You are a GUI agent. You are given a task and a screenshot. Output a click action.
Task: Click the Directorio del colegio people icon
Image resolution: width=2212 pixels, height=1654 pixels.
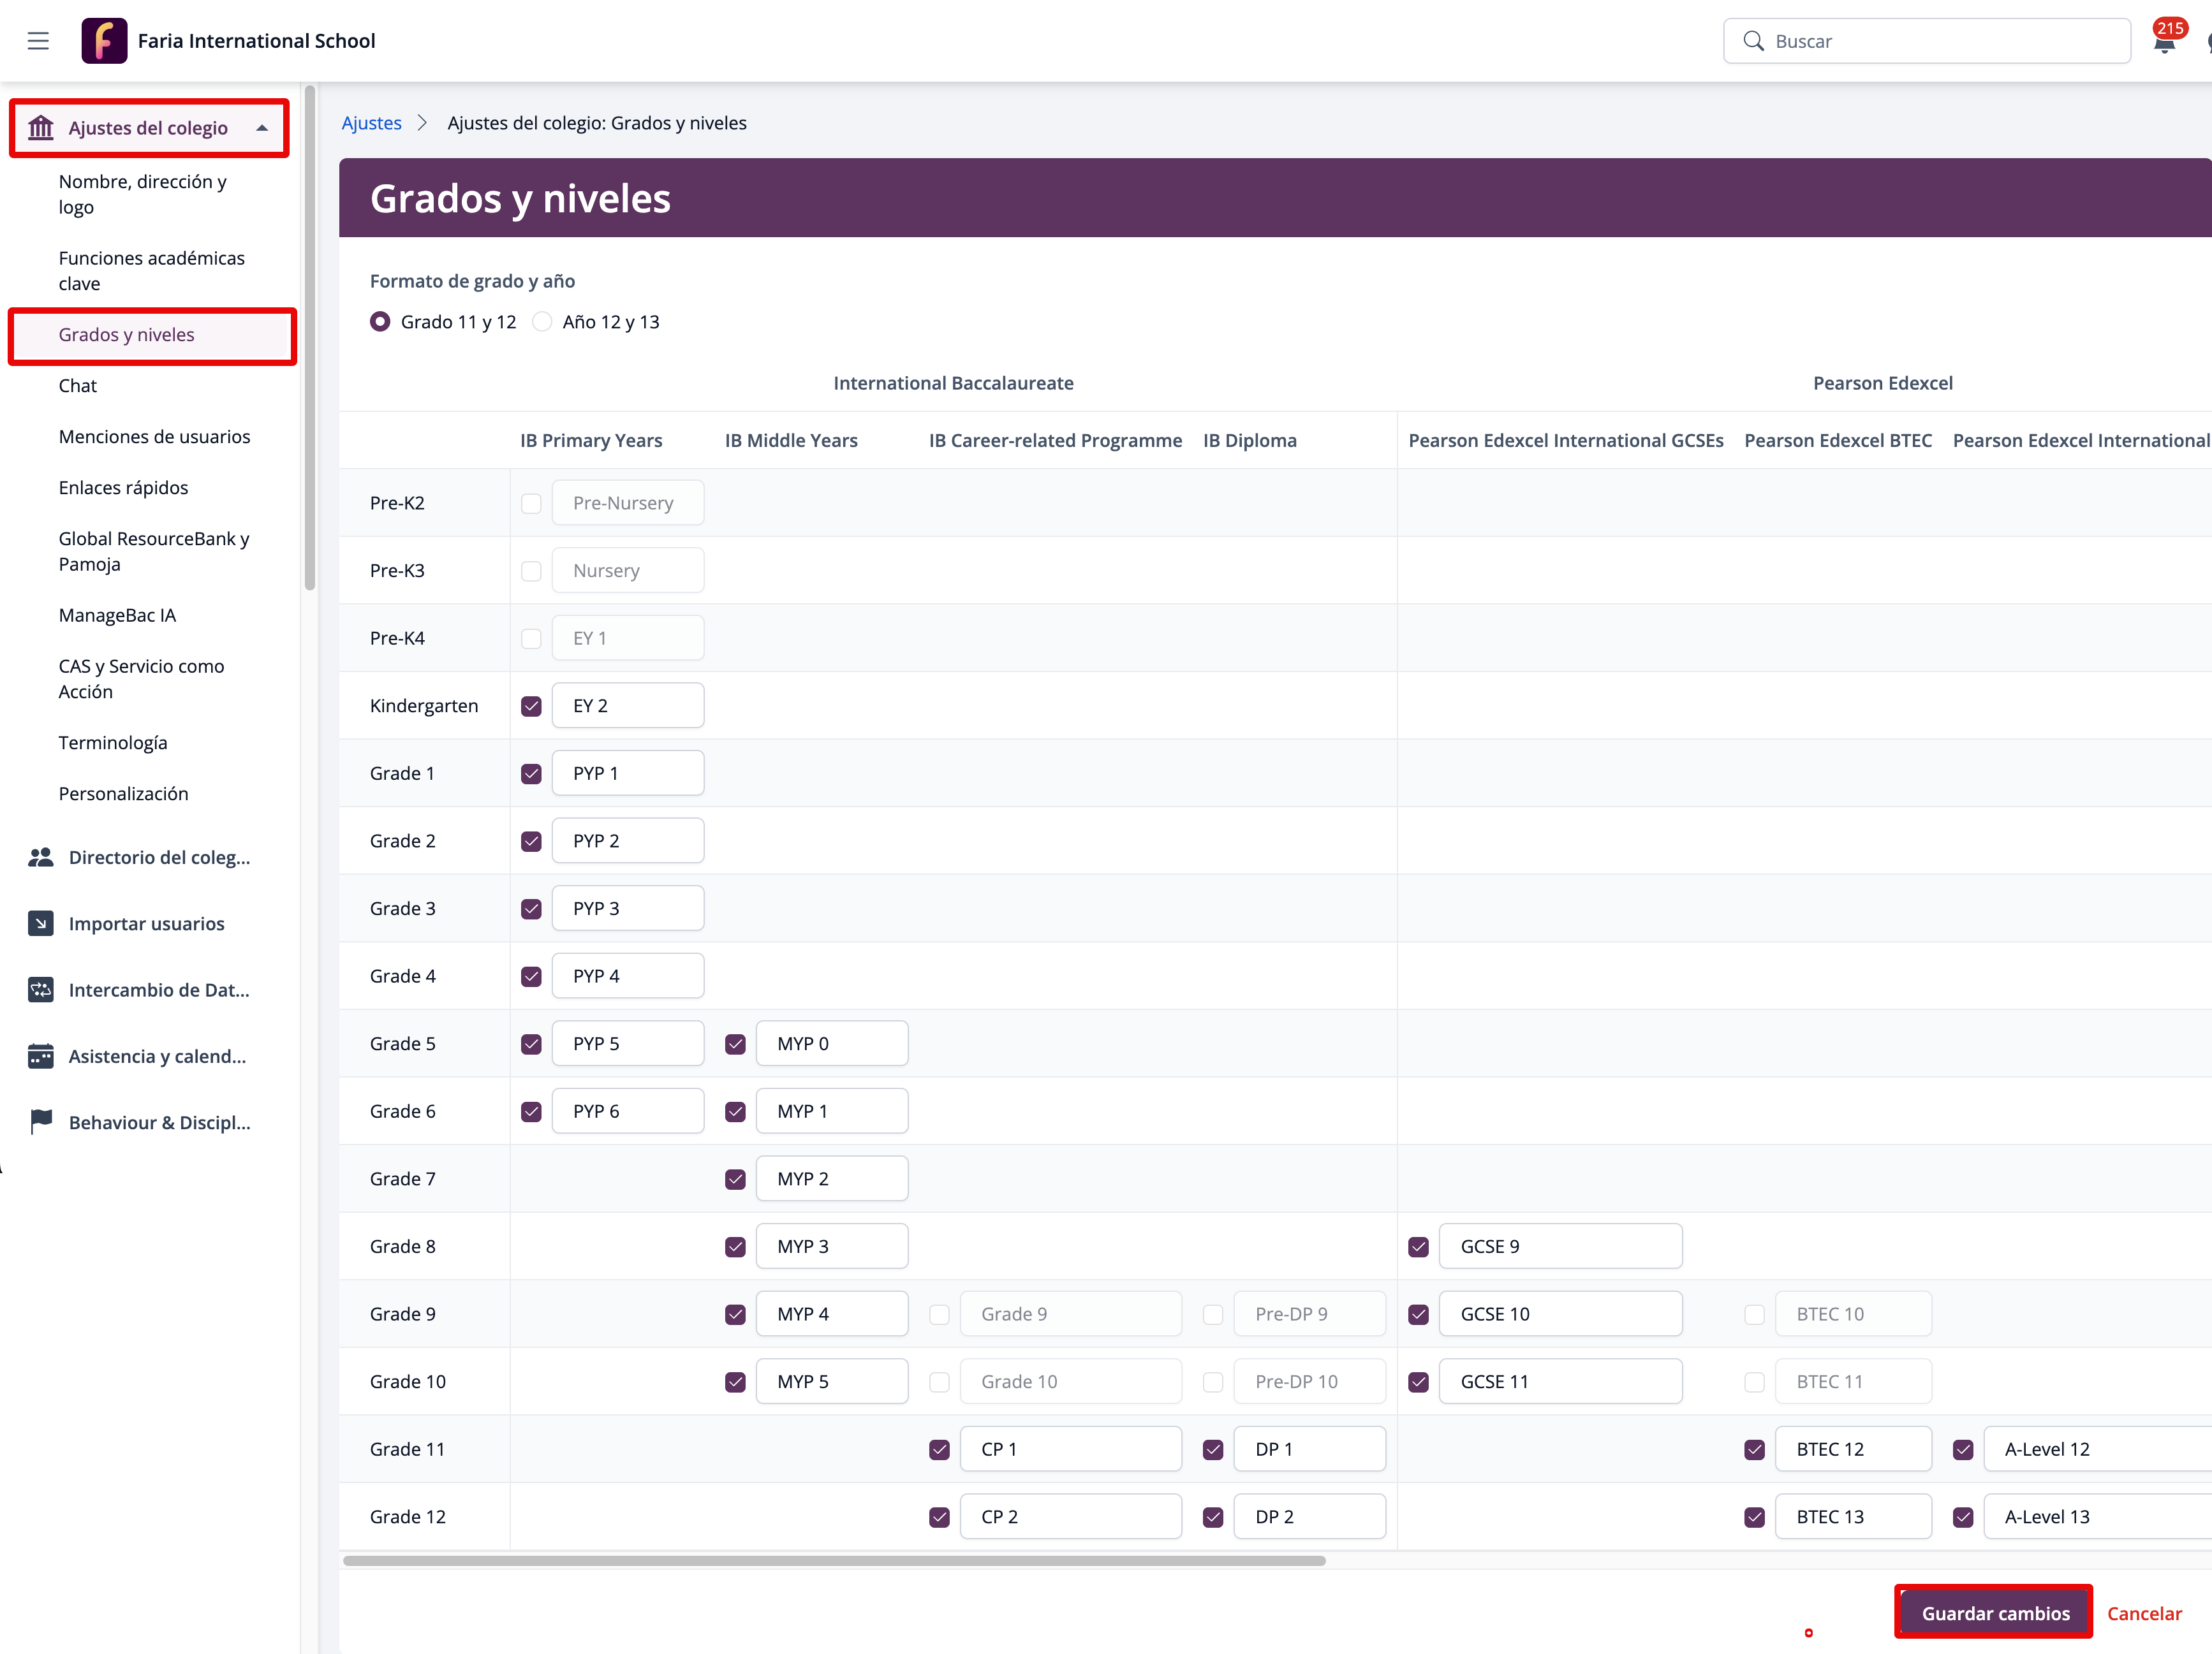[x=41, y=858]
